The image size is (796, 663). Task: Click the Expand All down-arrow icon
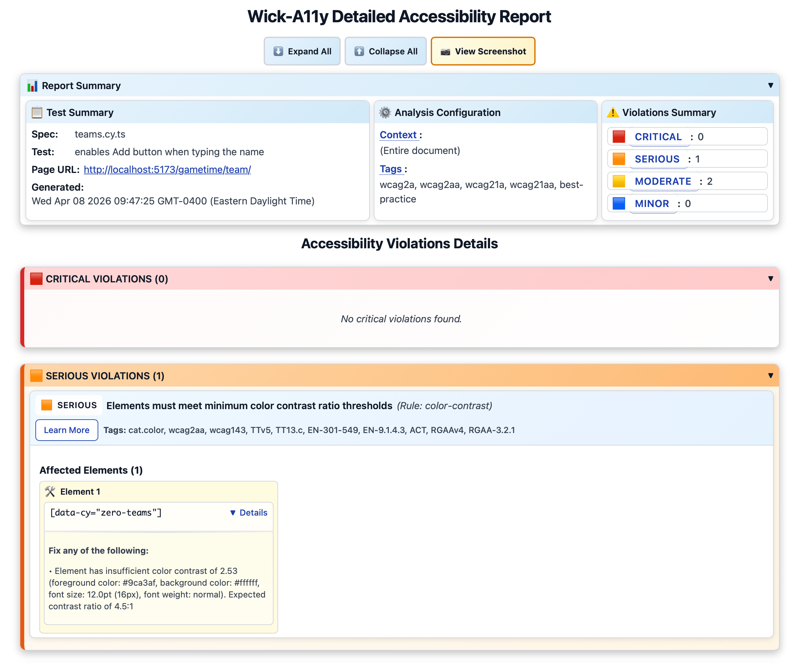pos(278,51)
